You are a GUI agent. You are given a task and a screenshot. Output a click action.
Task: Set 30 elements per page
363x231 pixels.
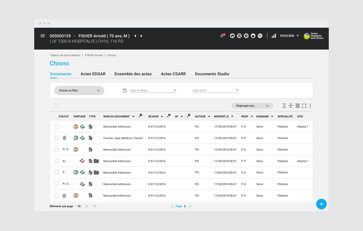pyautogui.click(x=87, y=206)
